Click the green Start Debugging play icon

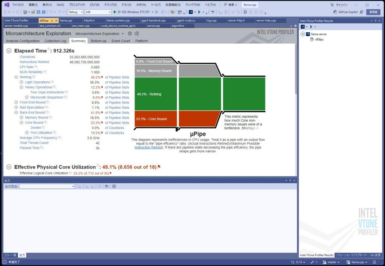point(115,12)
